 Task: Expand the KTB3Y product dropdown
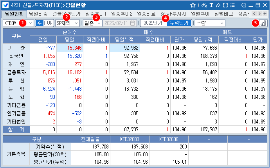(x=31, y=23)
